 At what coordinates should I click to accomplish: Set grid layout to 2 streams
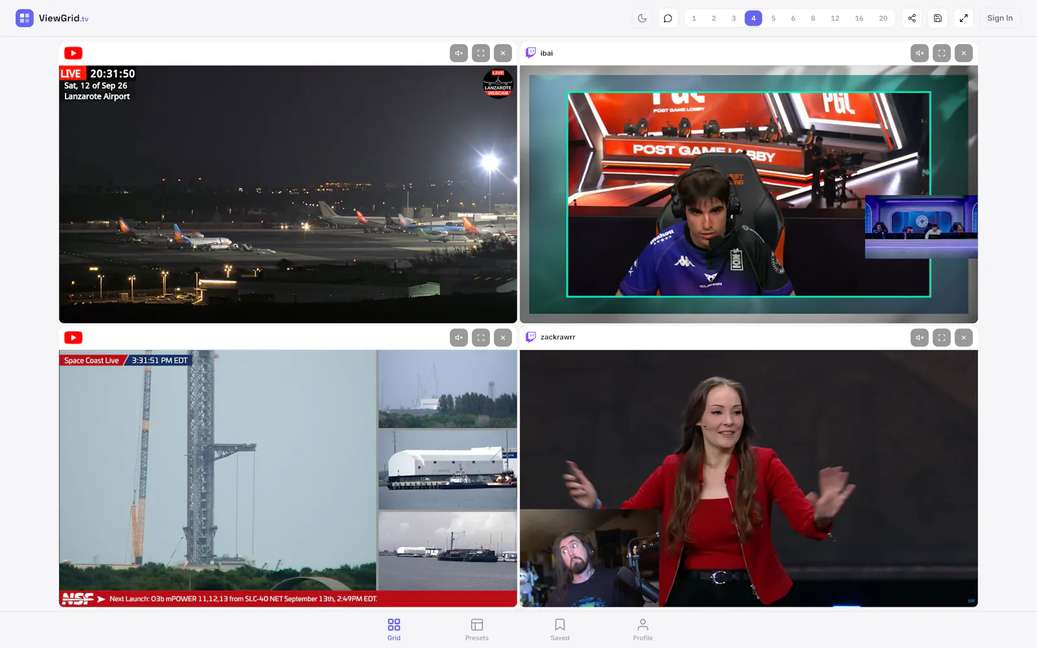(x=714, y=18)
